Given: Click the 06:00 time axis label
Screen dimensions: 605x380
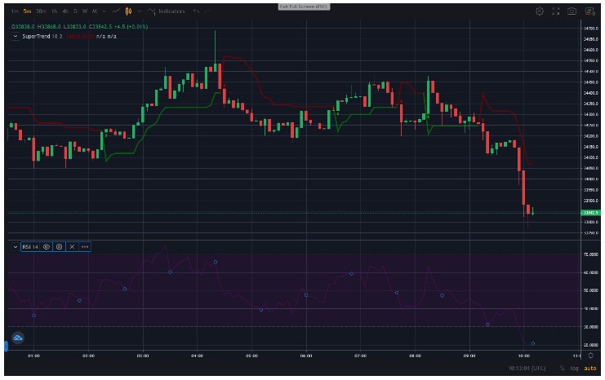Looking at the screenshot, I should click(x=306, y=356).
